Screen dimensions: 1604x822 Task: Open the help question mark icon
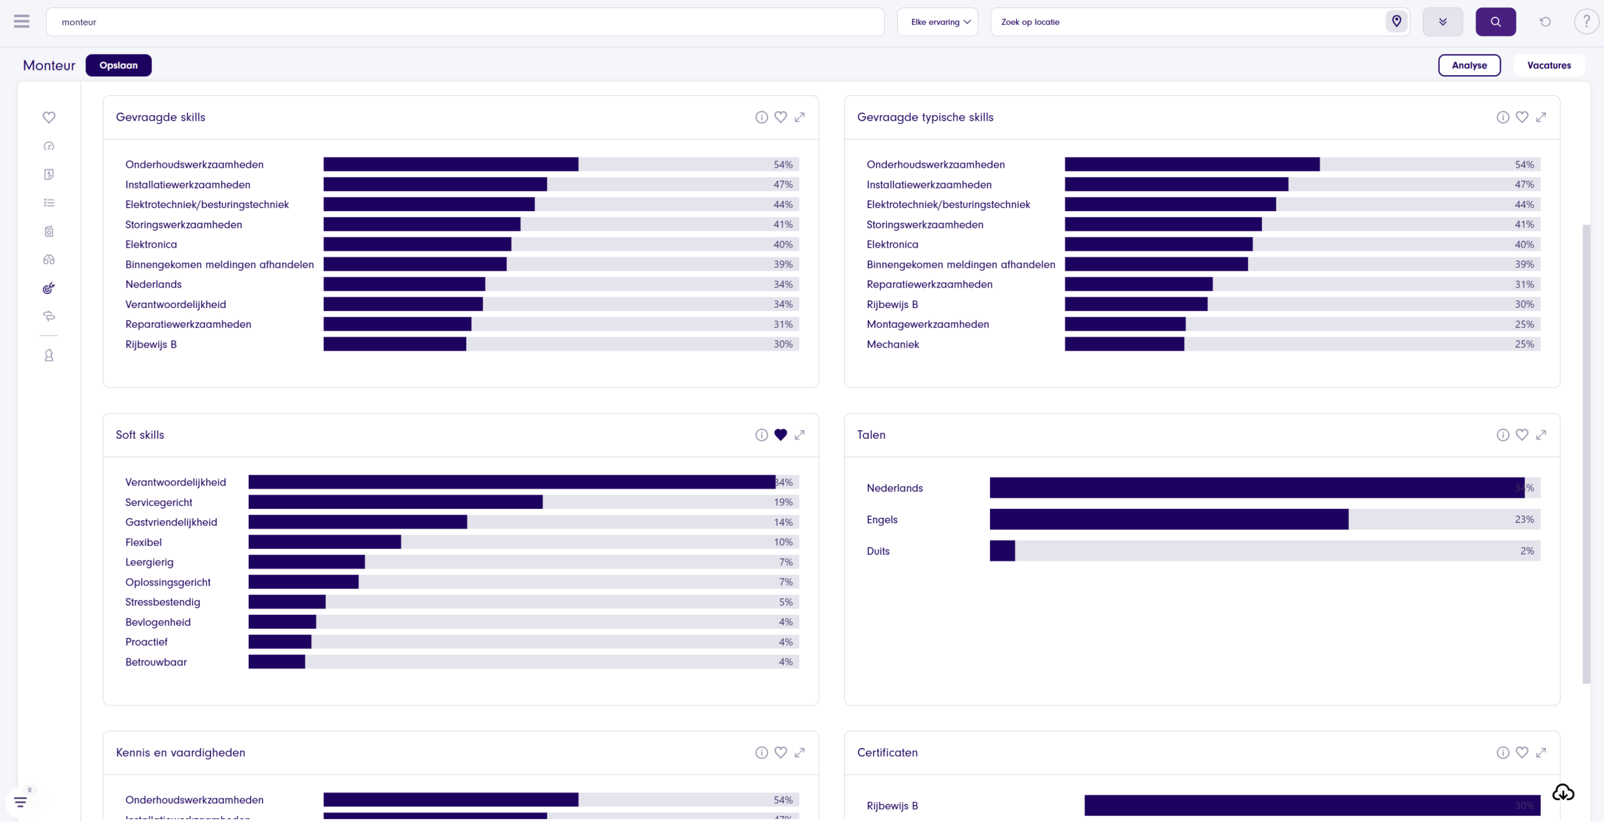click(1586, 22)
